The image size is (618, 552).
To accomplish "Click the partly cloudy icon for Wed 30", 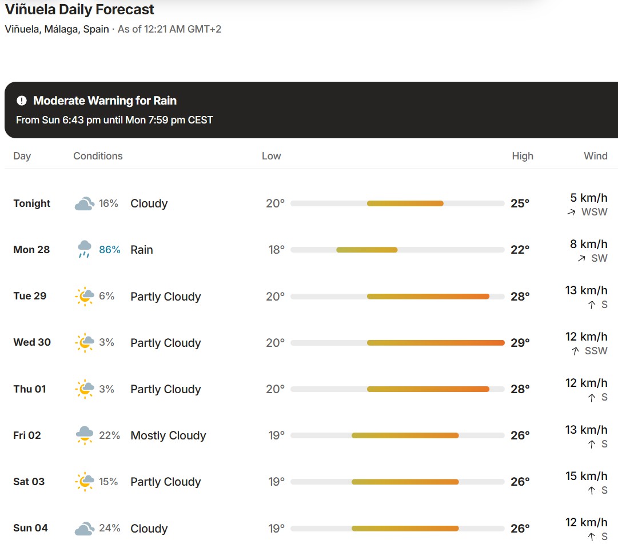I will [85, 342].
